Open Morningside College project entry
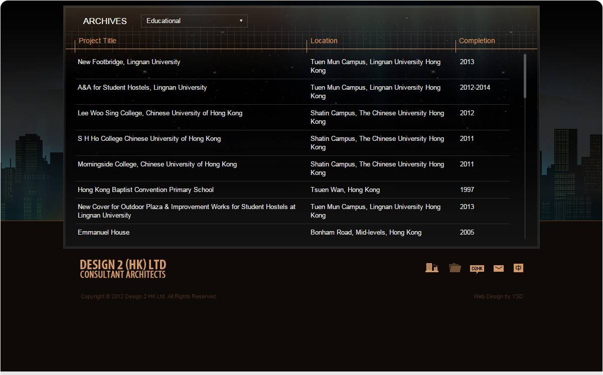The height and width of the screenshot is (375, 603). point(157,164)
